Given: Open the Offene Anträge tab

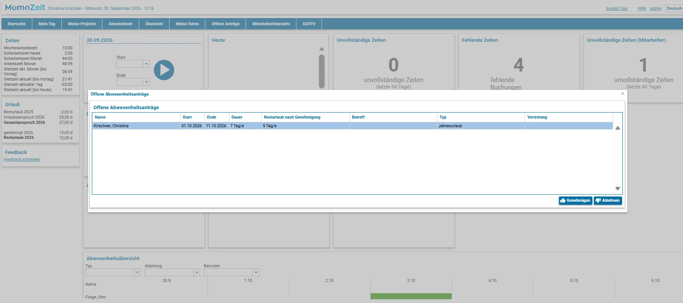Looking at the screenshot, I should [x=226, y=24].
